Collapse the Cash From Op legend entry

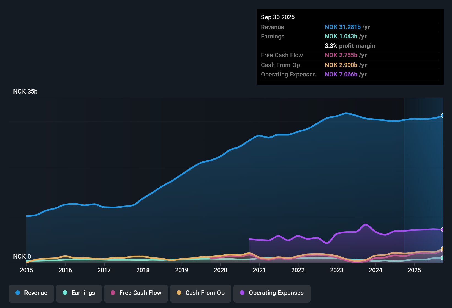200,293
